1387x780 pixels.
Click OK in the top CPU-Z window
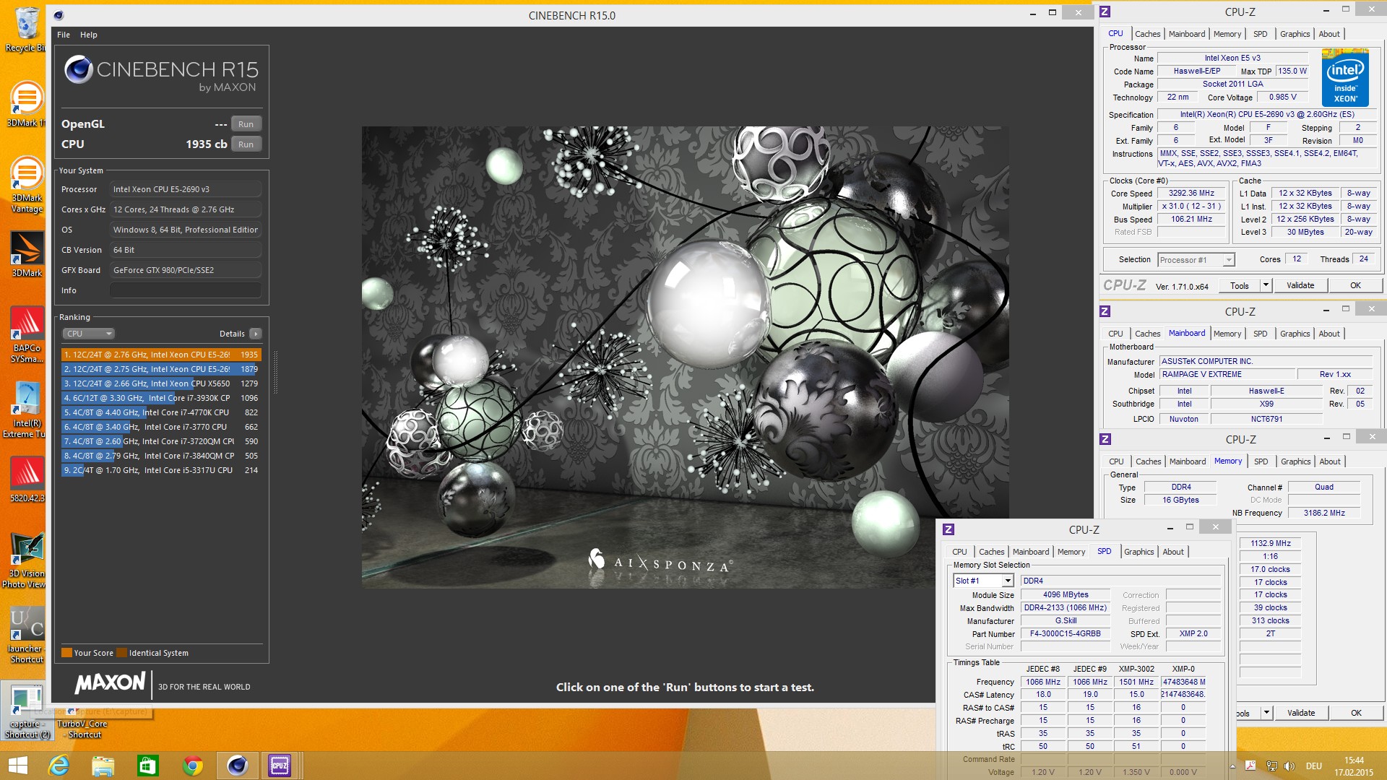point(1355,285)
